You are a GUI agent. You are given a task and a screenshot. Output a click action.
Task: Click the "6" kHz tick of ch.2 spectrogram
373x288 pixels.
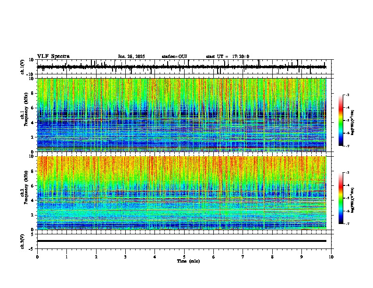pos(33,186)
